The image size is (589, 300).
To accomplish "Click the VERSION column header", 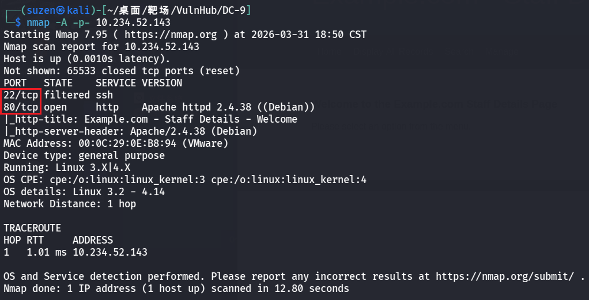I will click(x=162, y=83).
